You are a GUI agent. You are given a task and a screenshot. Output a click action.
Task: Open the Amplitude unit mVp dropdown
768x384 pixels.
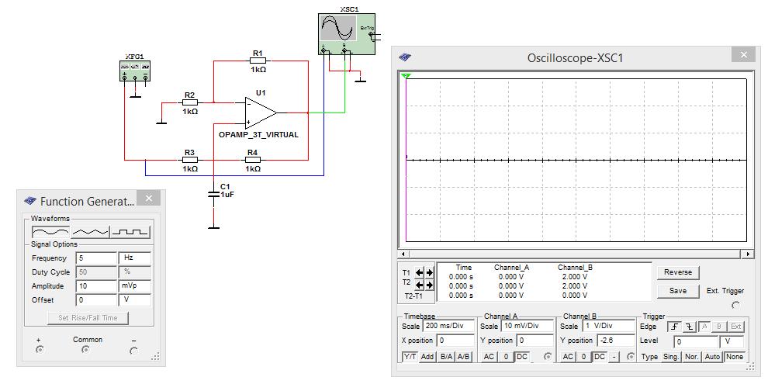pyautogui.click(x=134, y=286)
